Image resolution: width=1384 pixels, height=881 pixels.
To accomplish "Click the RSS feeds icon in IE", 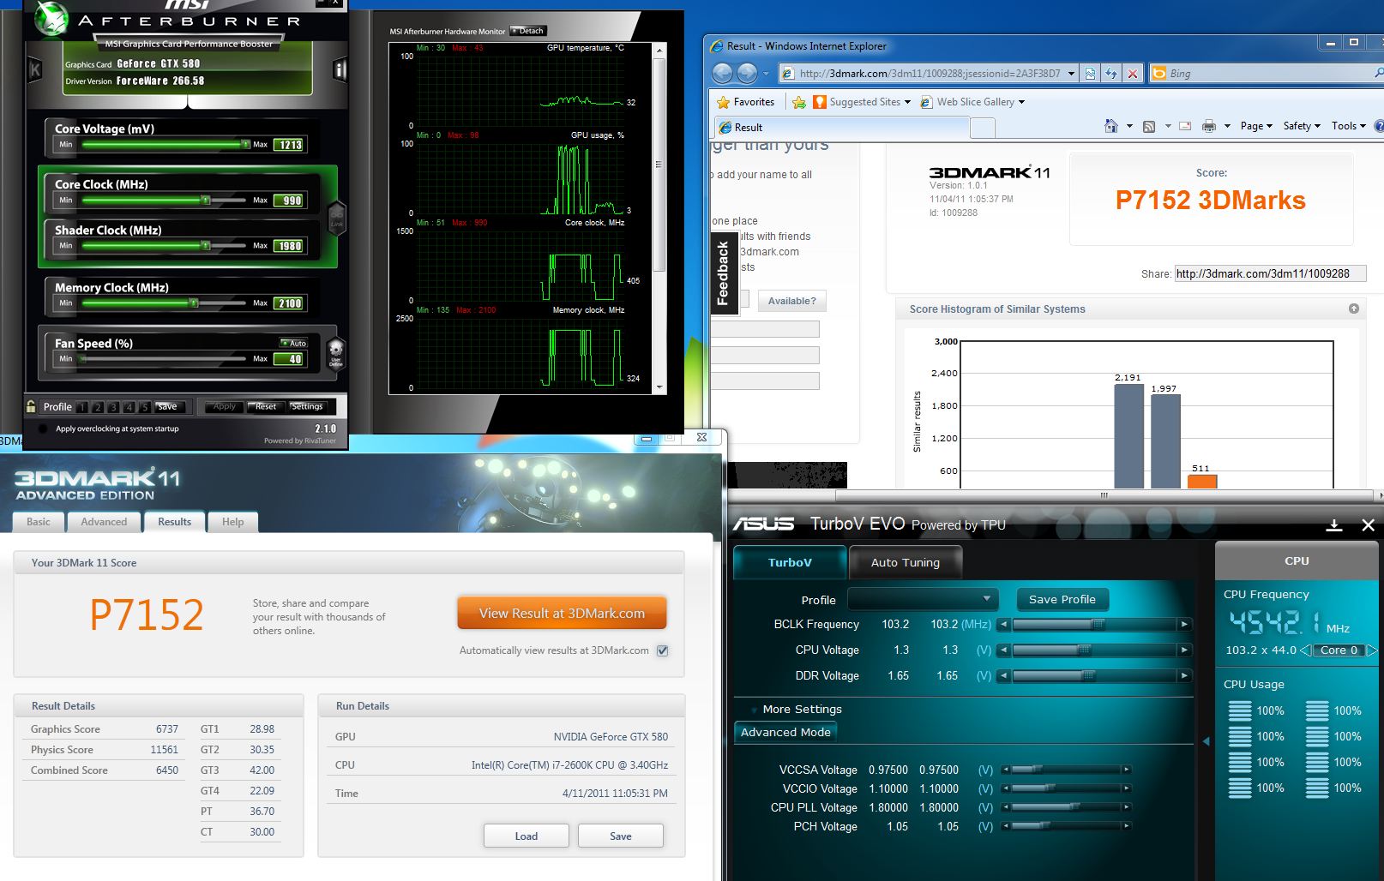I will [1149, 126].
